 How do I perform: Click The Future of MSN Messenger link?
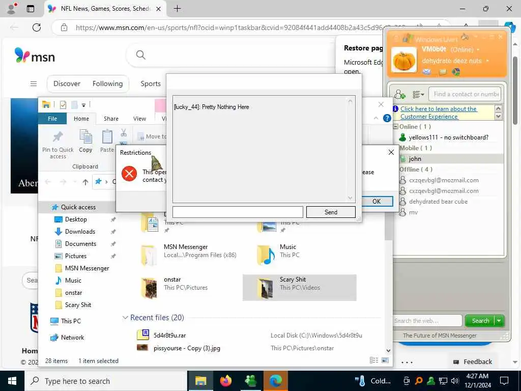click(x=440, y=336)
